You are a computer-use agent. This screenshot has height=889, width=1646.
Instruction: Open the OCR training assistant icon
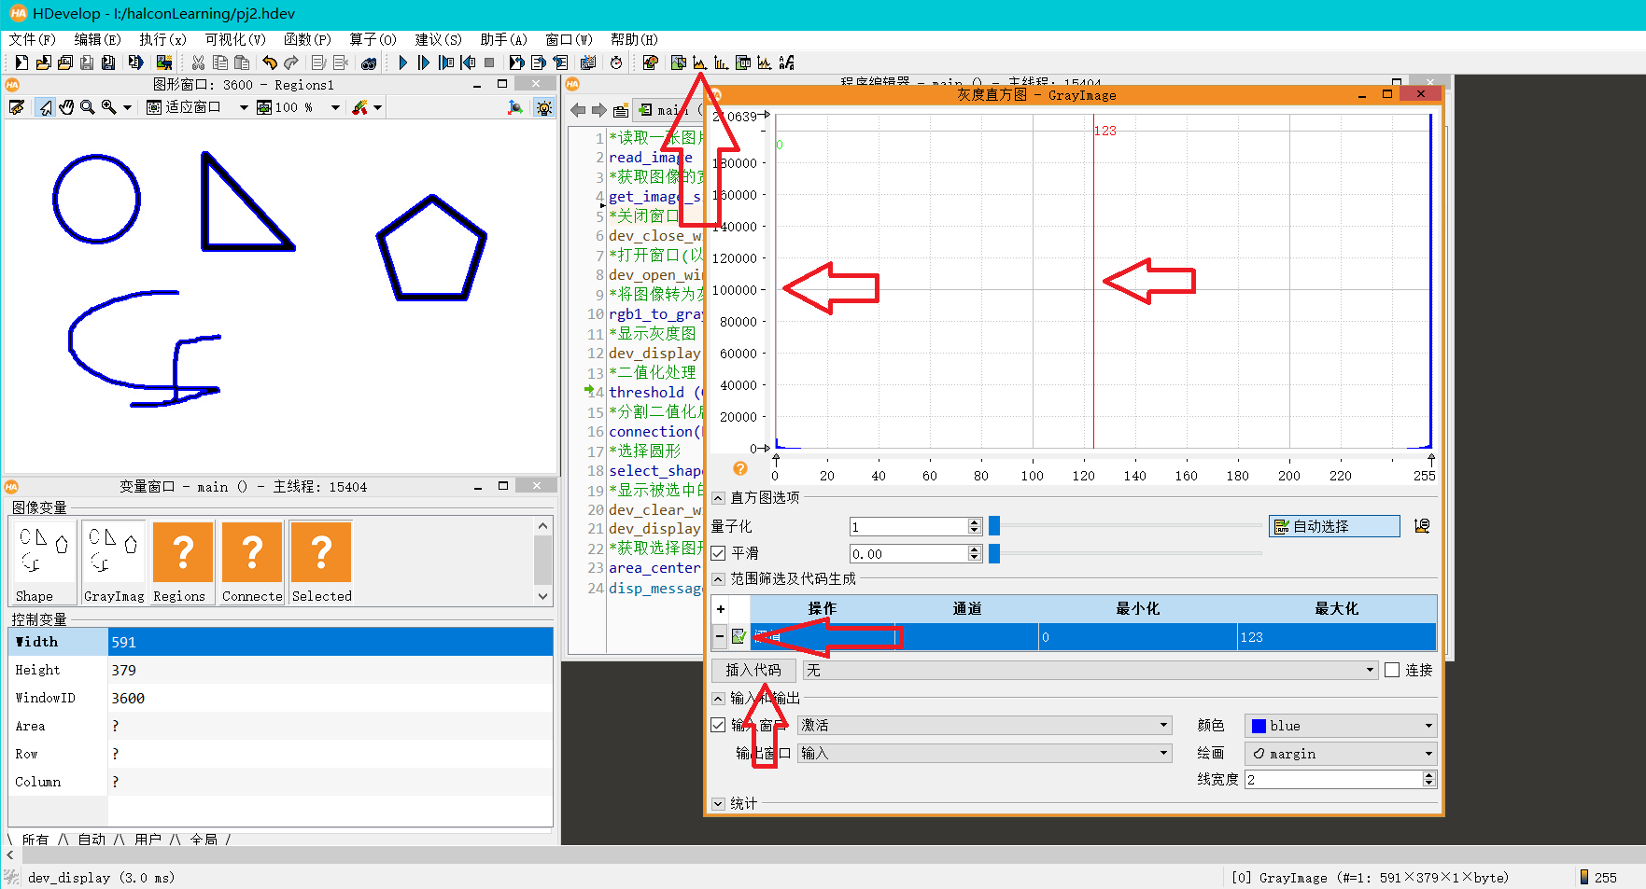click(x=787, y=63)
